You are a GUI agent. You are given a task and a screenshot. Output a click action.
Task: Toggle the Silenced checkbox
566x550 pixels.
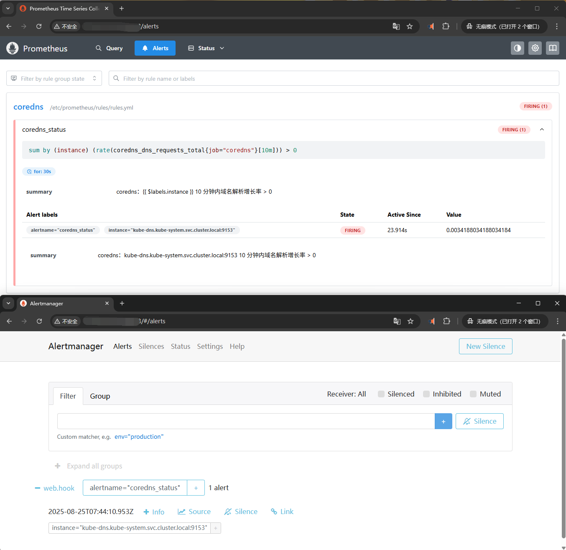click(381, 394)
